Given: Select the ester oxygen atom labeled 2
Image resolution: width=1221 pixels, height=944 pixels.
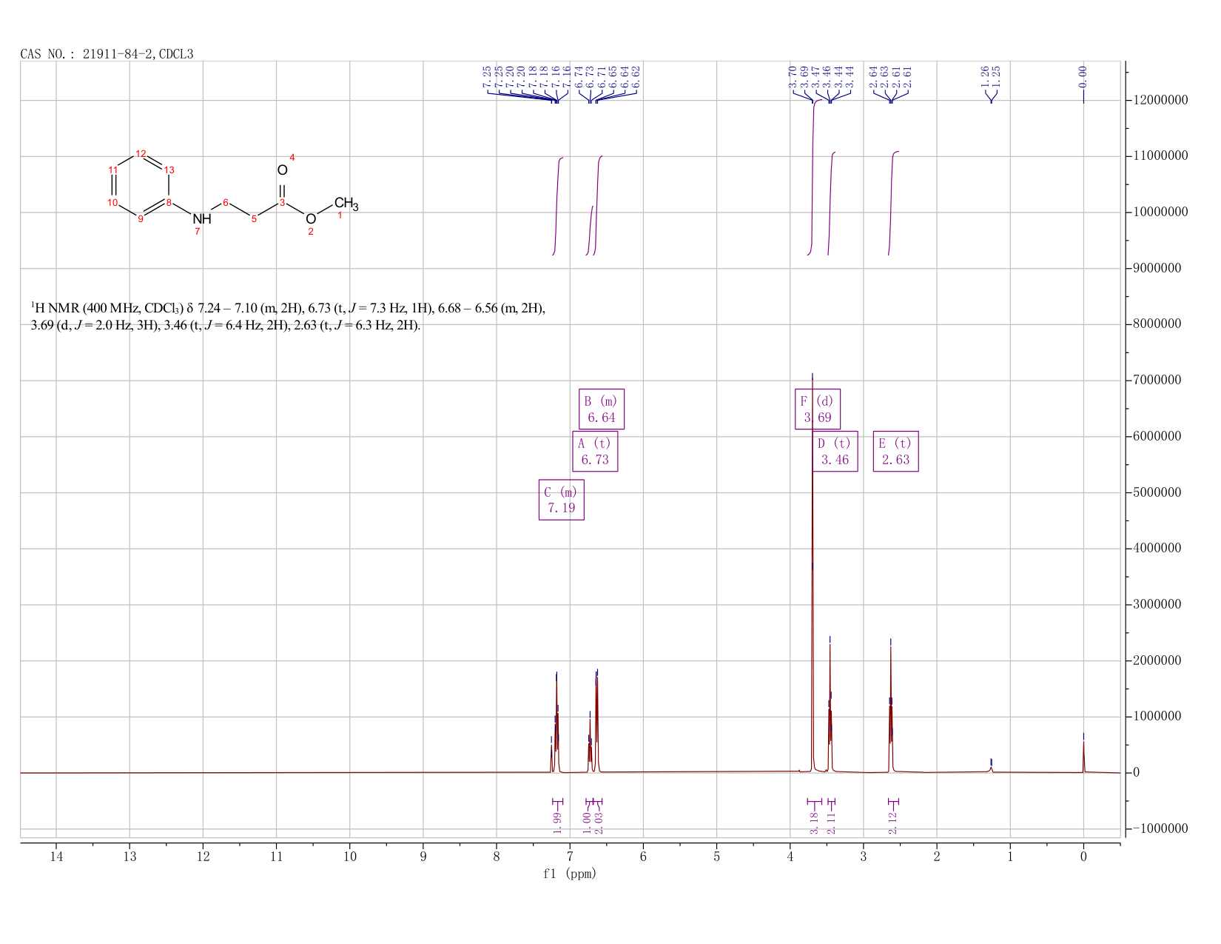Looking at the screenshot, I should [311, 219].
